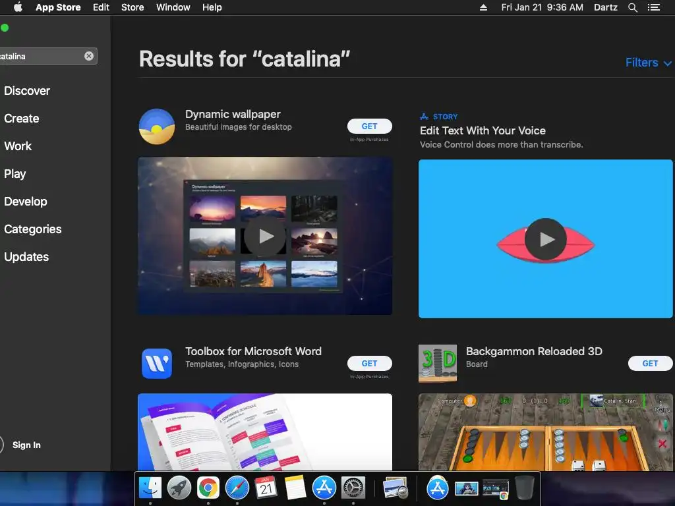The width and height of the screenshot is (675, 506).
Task: Open the Store menu
Action: (132, 7)
